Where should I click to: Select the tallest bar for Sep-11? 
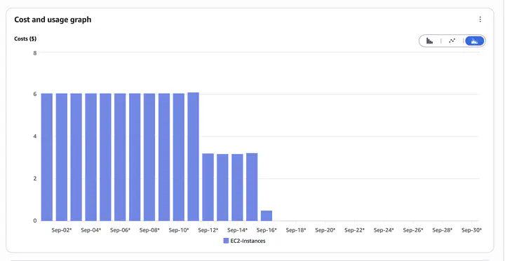pyautogui.click(x=194, y=157)
